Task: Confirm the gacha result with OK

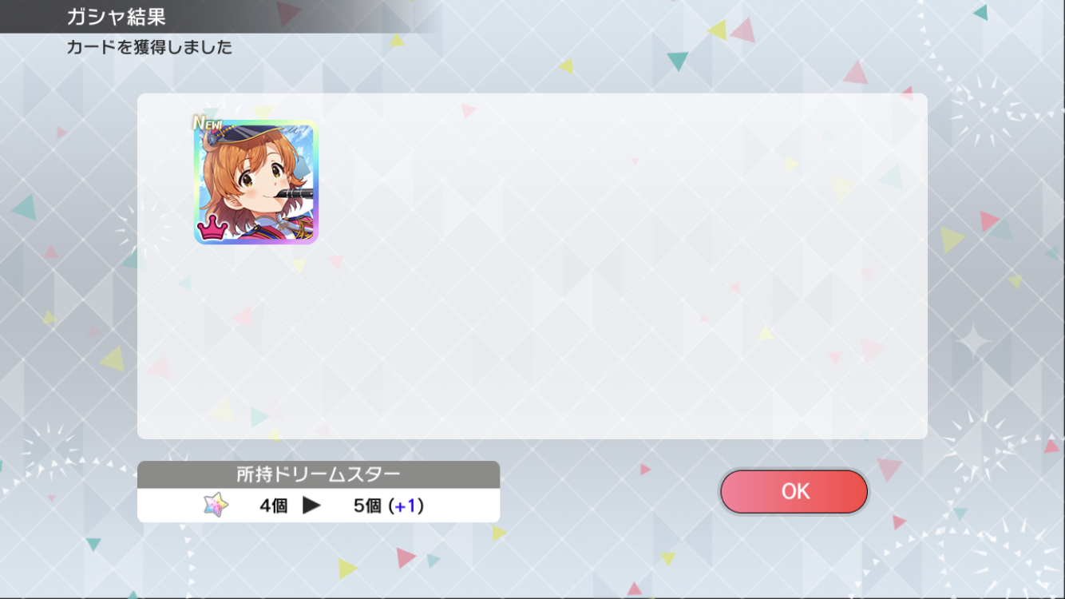Action: 794,491
